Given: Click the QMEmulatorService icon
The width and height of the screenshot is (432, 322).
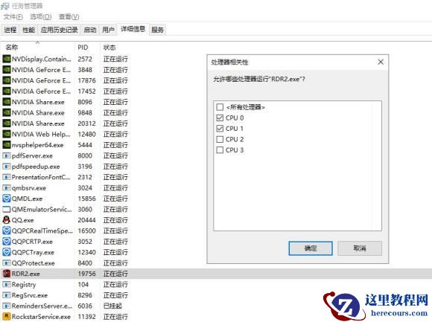Looking at the screenshot, I should [x=7, y=209].
